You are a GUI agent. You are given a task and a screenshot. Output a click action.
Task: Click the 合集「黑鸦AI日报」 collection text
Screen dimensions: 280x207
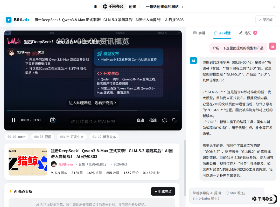[x=93, y=164]
